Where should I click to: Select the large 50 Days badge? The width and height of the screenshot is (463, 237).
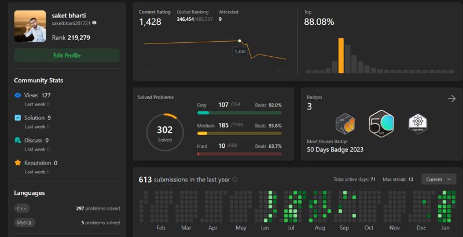point(381,124)
